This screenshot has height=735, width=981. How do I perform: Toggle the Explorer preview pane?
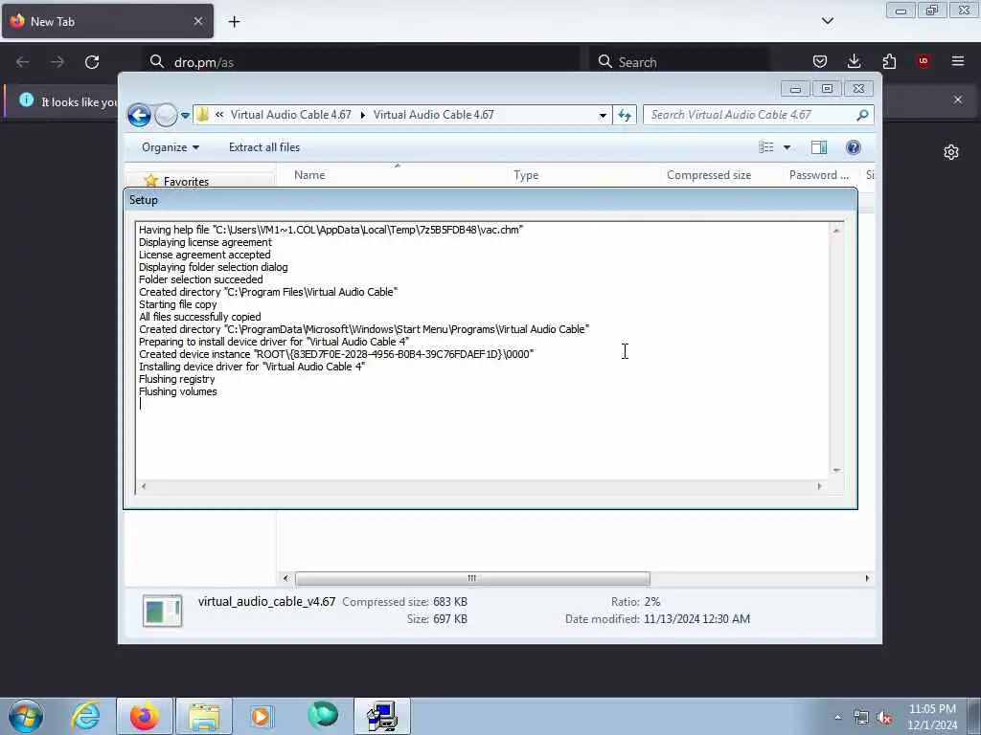click(819, 147)
